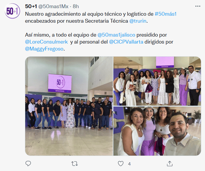
Task: Click the tweet body text to expand
Action: click(101, 31)
